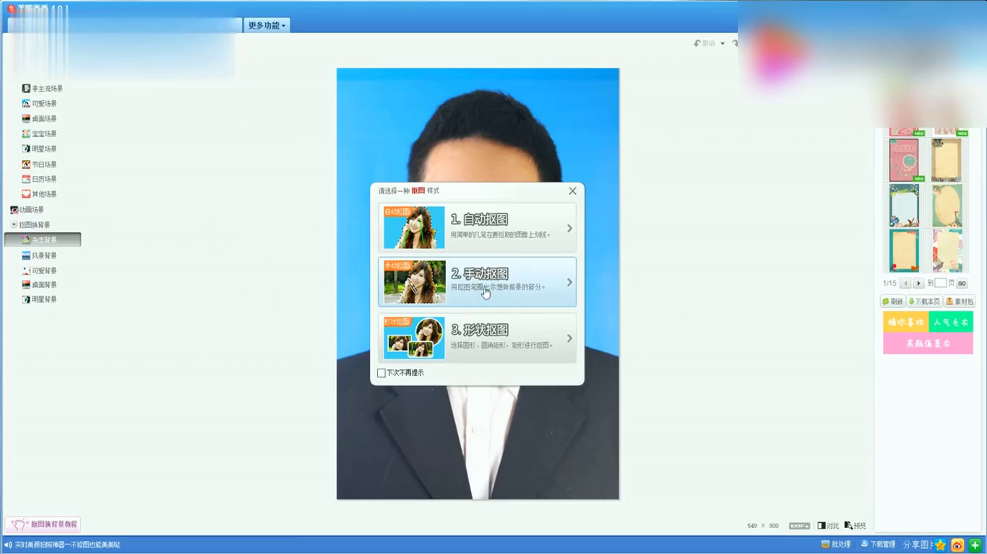Select 可爱背景 in the sidebar

click(x=39, y=271)
